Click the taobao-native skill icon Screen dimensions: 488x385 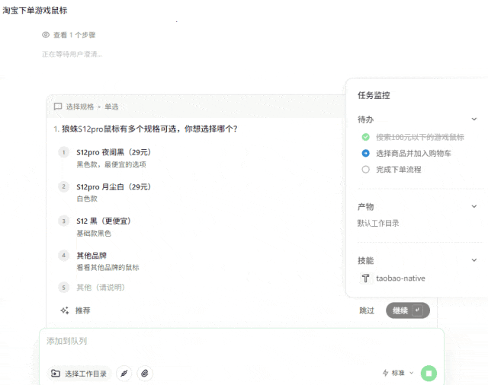click(x=365, y=278)
